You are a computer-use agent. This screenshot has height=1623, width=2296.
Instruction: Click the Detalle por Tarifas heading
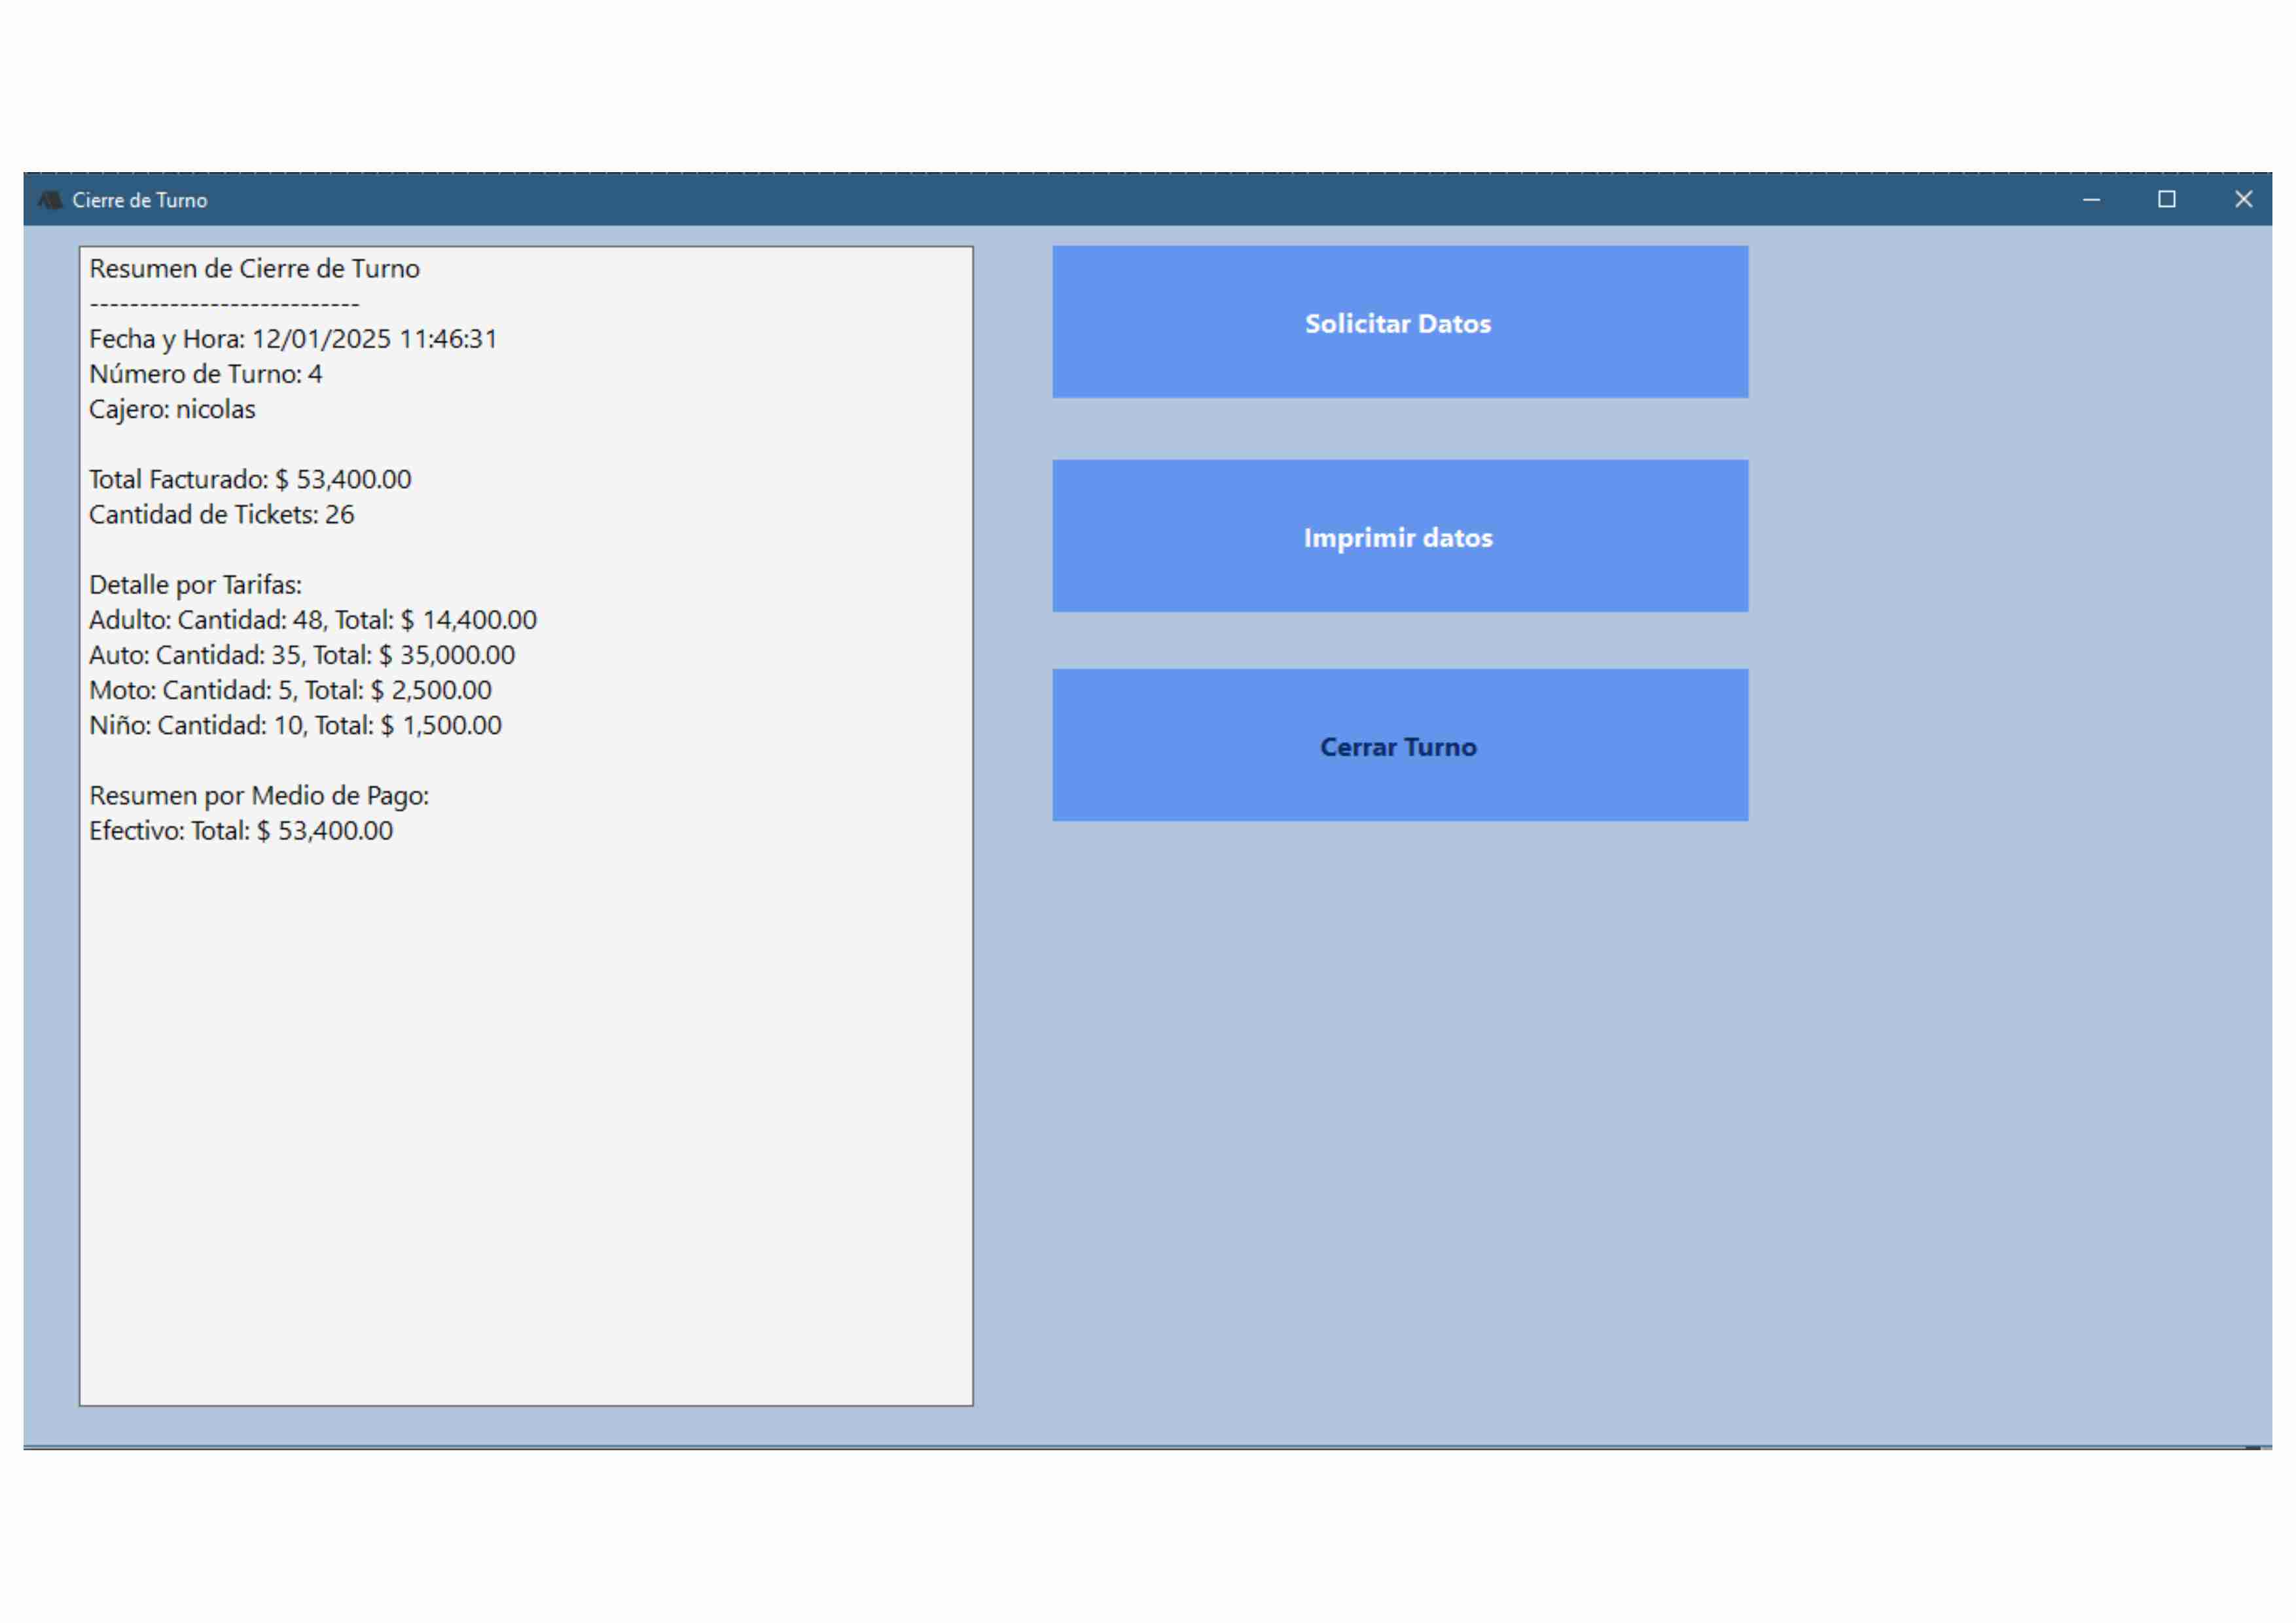(195, 585)
